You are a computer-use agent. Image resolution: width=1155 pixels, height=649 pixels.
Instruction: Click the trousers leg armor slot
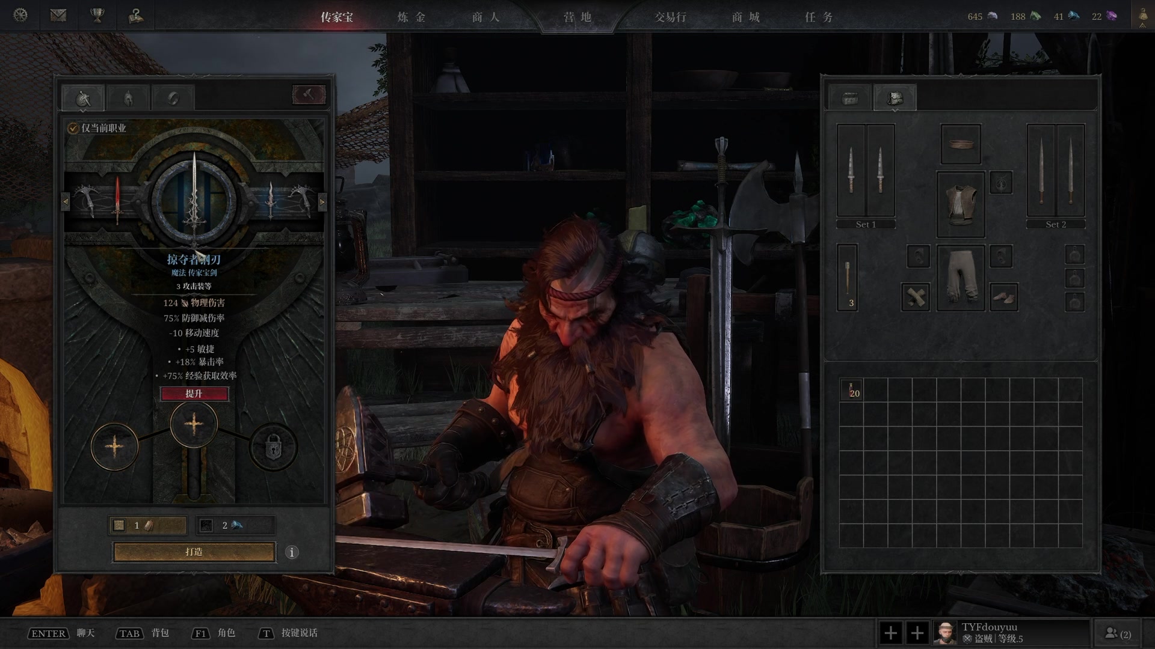click(x=961, y=278)
